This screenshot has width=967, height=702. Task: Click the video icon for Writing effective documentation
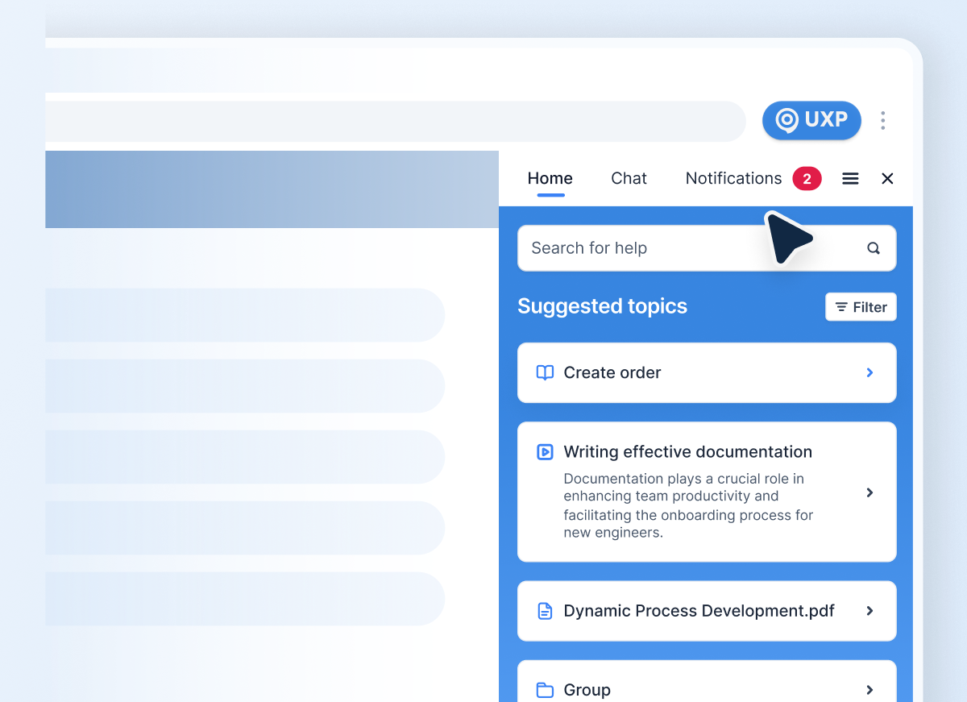[x=544, y=452]
